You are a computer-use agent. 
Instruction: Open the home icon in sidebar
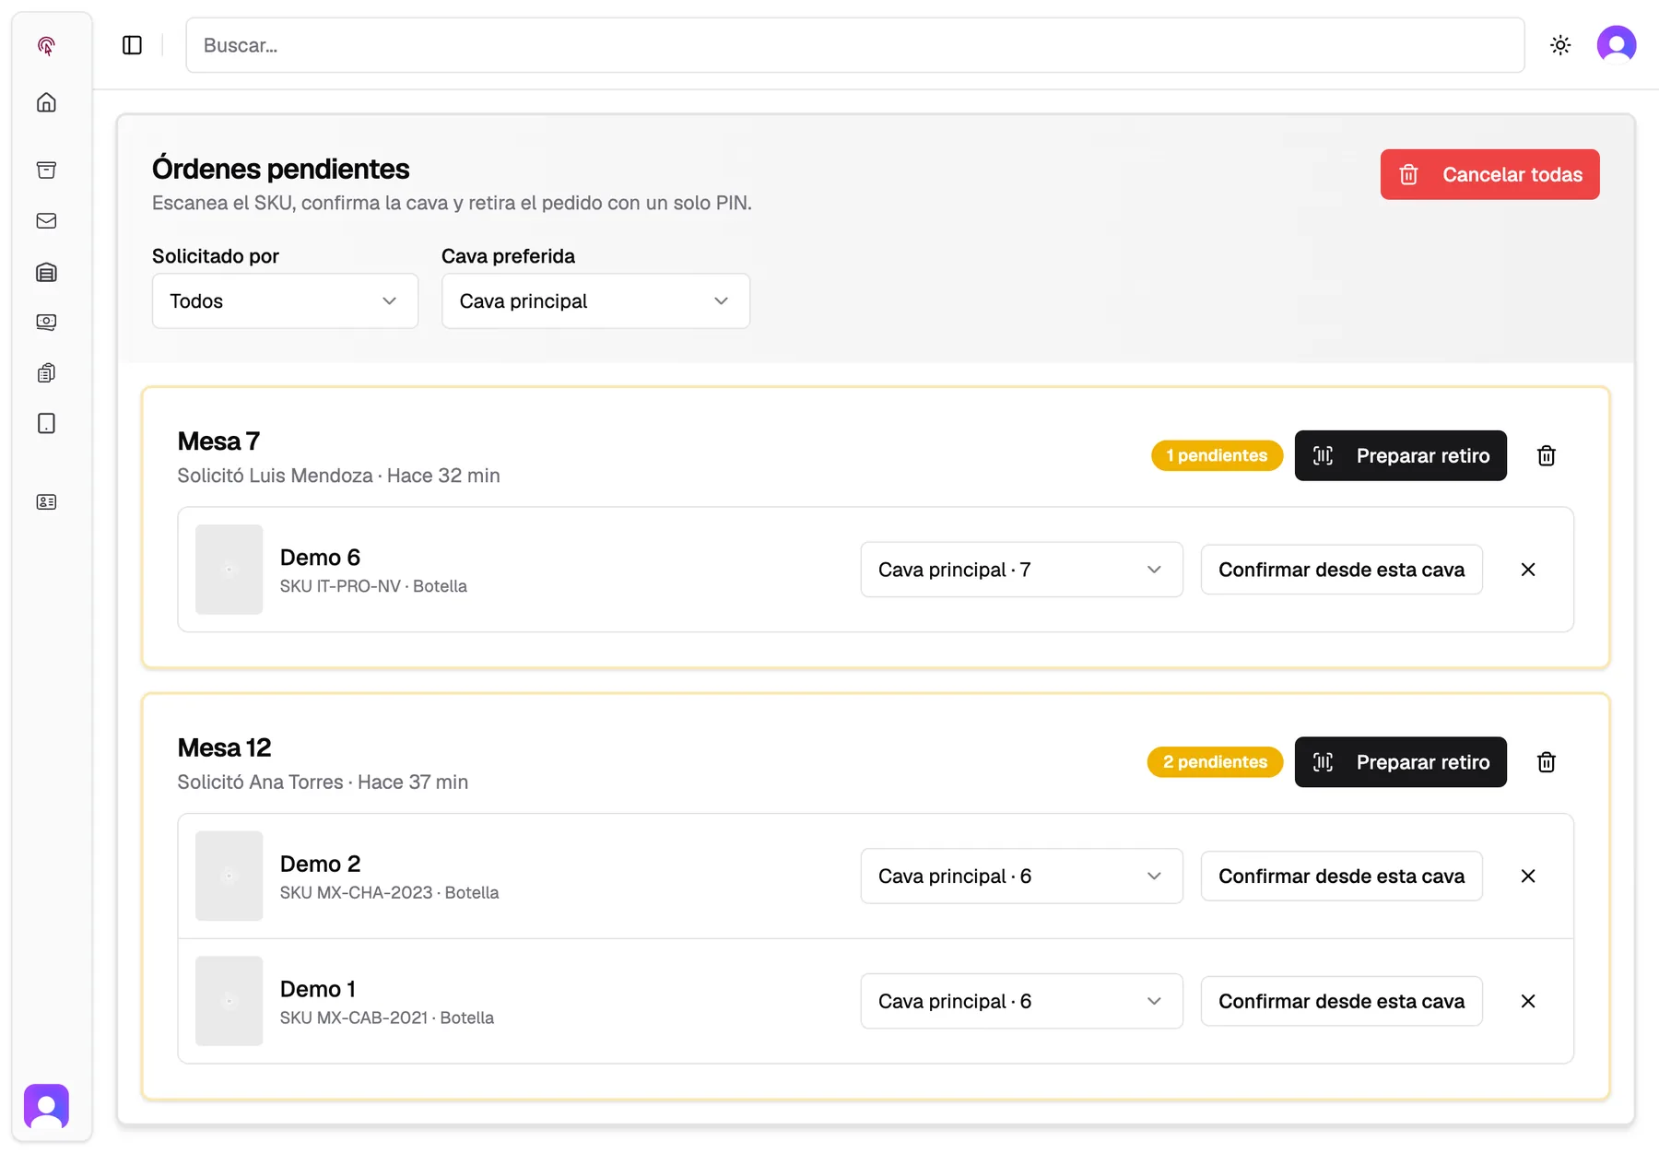(x=46, y=102)
